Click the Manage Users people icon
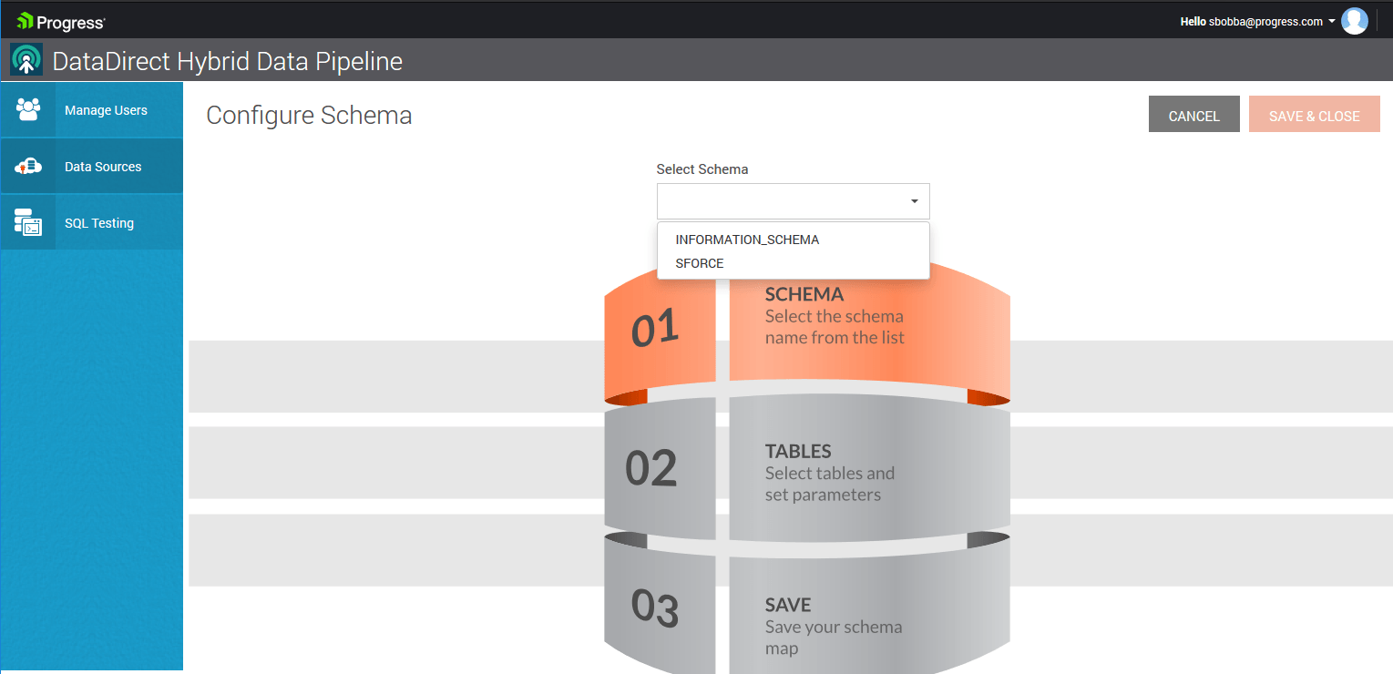The width and height of the screenshot is (1393, 674). pos(28,109)
